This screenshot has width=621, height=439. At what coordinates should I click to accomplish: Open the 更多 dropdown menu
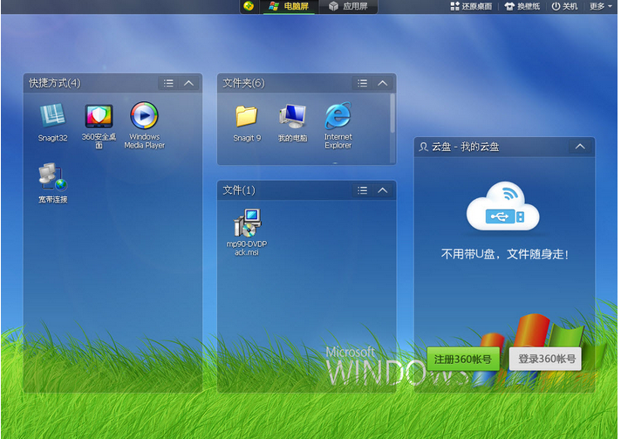[x=600, y=6]
